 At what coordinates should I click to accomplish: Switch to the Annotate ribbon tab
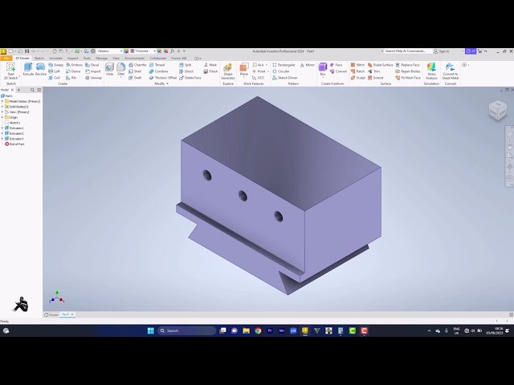pos(55,59)
